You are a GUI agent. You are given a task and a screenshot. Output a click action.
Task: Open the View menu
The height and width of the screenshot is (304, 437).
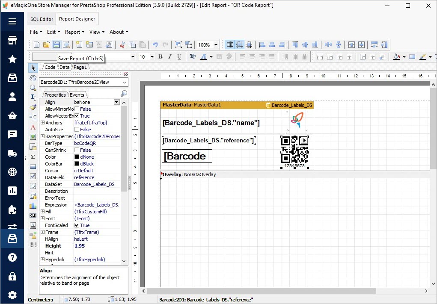click(97, 32)
